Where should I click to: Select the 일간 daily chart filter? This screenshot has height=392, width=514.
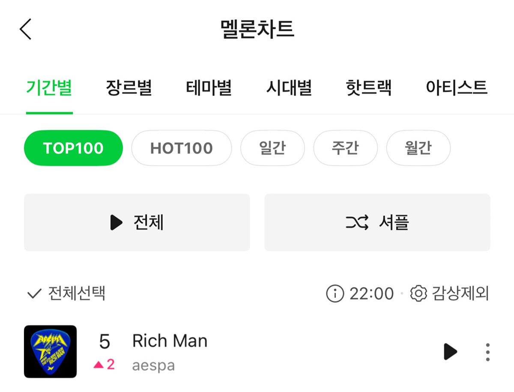pos(272,148)
